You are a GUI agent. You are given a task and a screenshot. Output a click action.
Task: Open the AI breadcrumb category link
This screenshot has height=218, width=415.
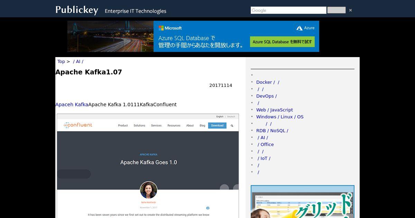coord(78,62)
